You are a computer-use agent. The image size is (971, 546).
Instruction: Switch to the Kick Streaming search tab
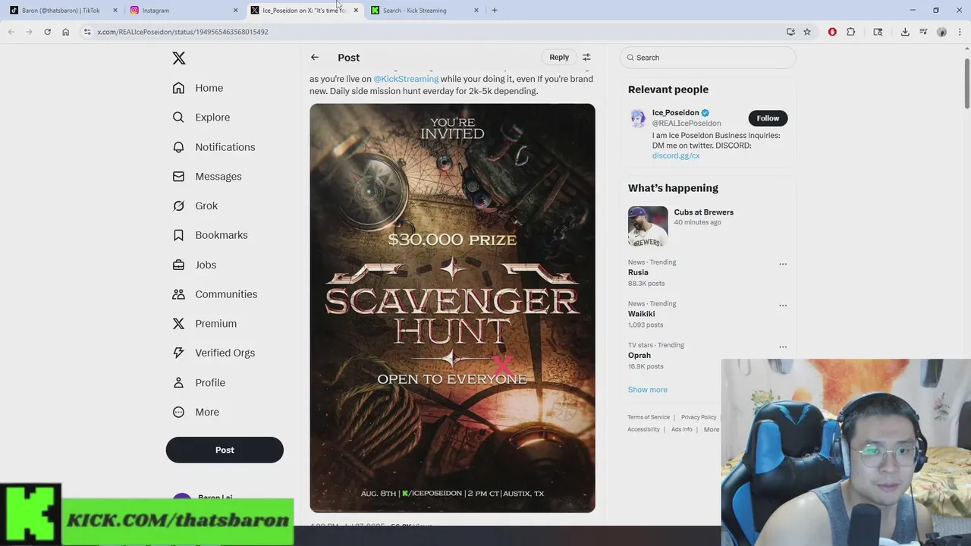coord(423,11)
